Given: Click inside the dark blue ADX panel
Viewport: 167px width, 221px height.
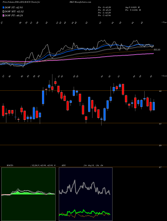Looking at the screenshot, I should [x=86, y=194].
